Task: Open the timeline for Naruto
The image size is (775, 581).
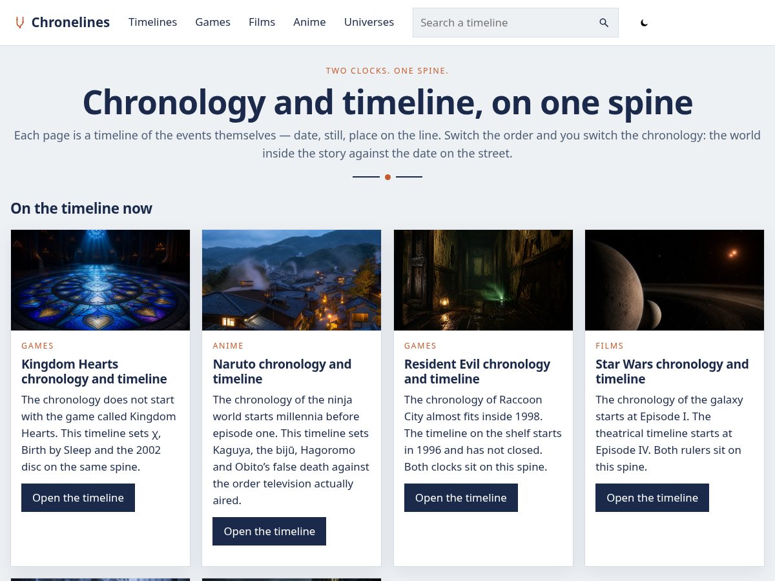Action: coord(269,531)
